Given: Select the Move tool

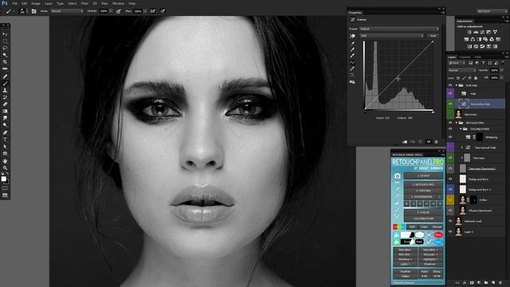Looking at the screenshot, I should (x=5, y=33).
